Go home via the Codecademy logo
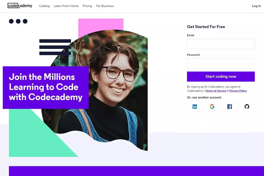The image size is (264, 176). pos(20,6)
